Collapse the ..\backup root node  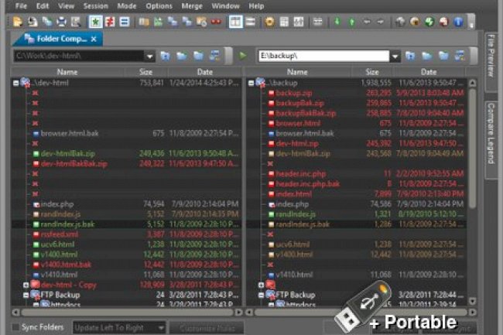coord(251,83)
